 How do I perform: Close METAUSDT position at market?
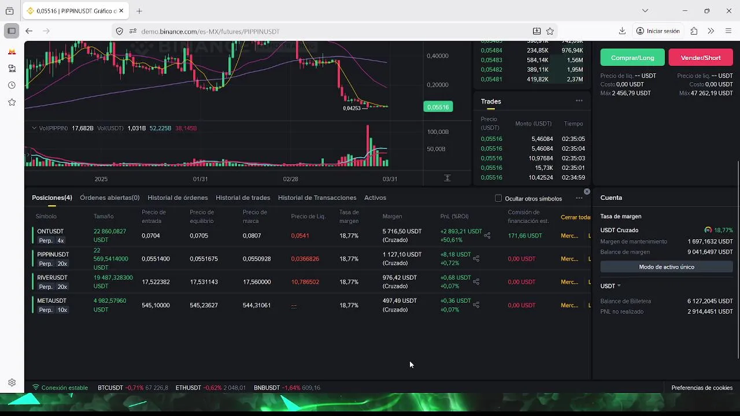tap(569, 305)
